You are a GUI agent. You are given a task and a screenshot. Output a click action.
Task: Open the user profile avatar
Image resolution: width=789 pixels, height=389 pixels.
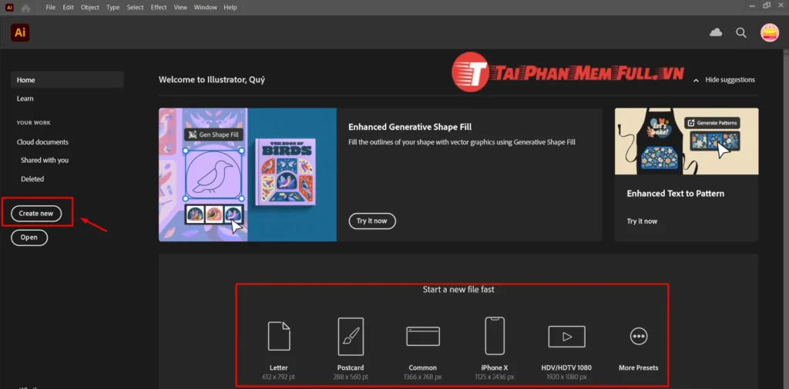tap(770, 32)
